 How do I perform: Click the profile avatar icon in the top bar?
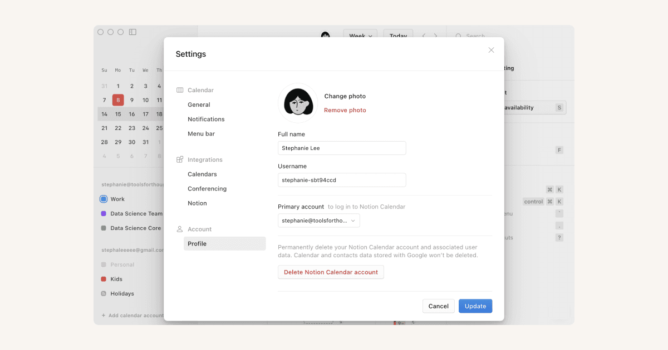click(326, 36)
